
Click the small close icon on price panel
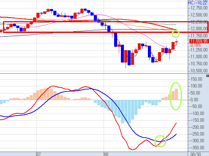point(206,2)
